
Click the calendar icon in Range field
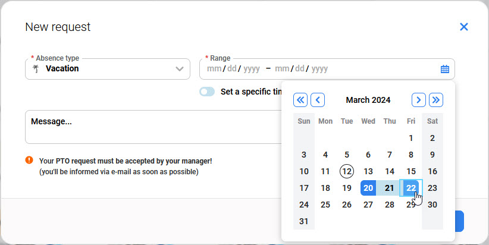[444, 69]
